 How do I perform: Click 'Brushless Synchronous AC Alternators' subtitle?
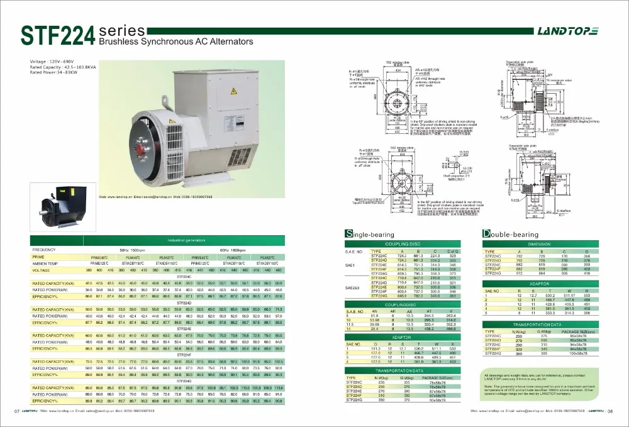point(176,42)
